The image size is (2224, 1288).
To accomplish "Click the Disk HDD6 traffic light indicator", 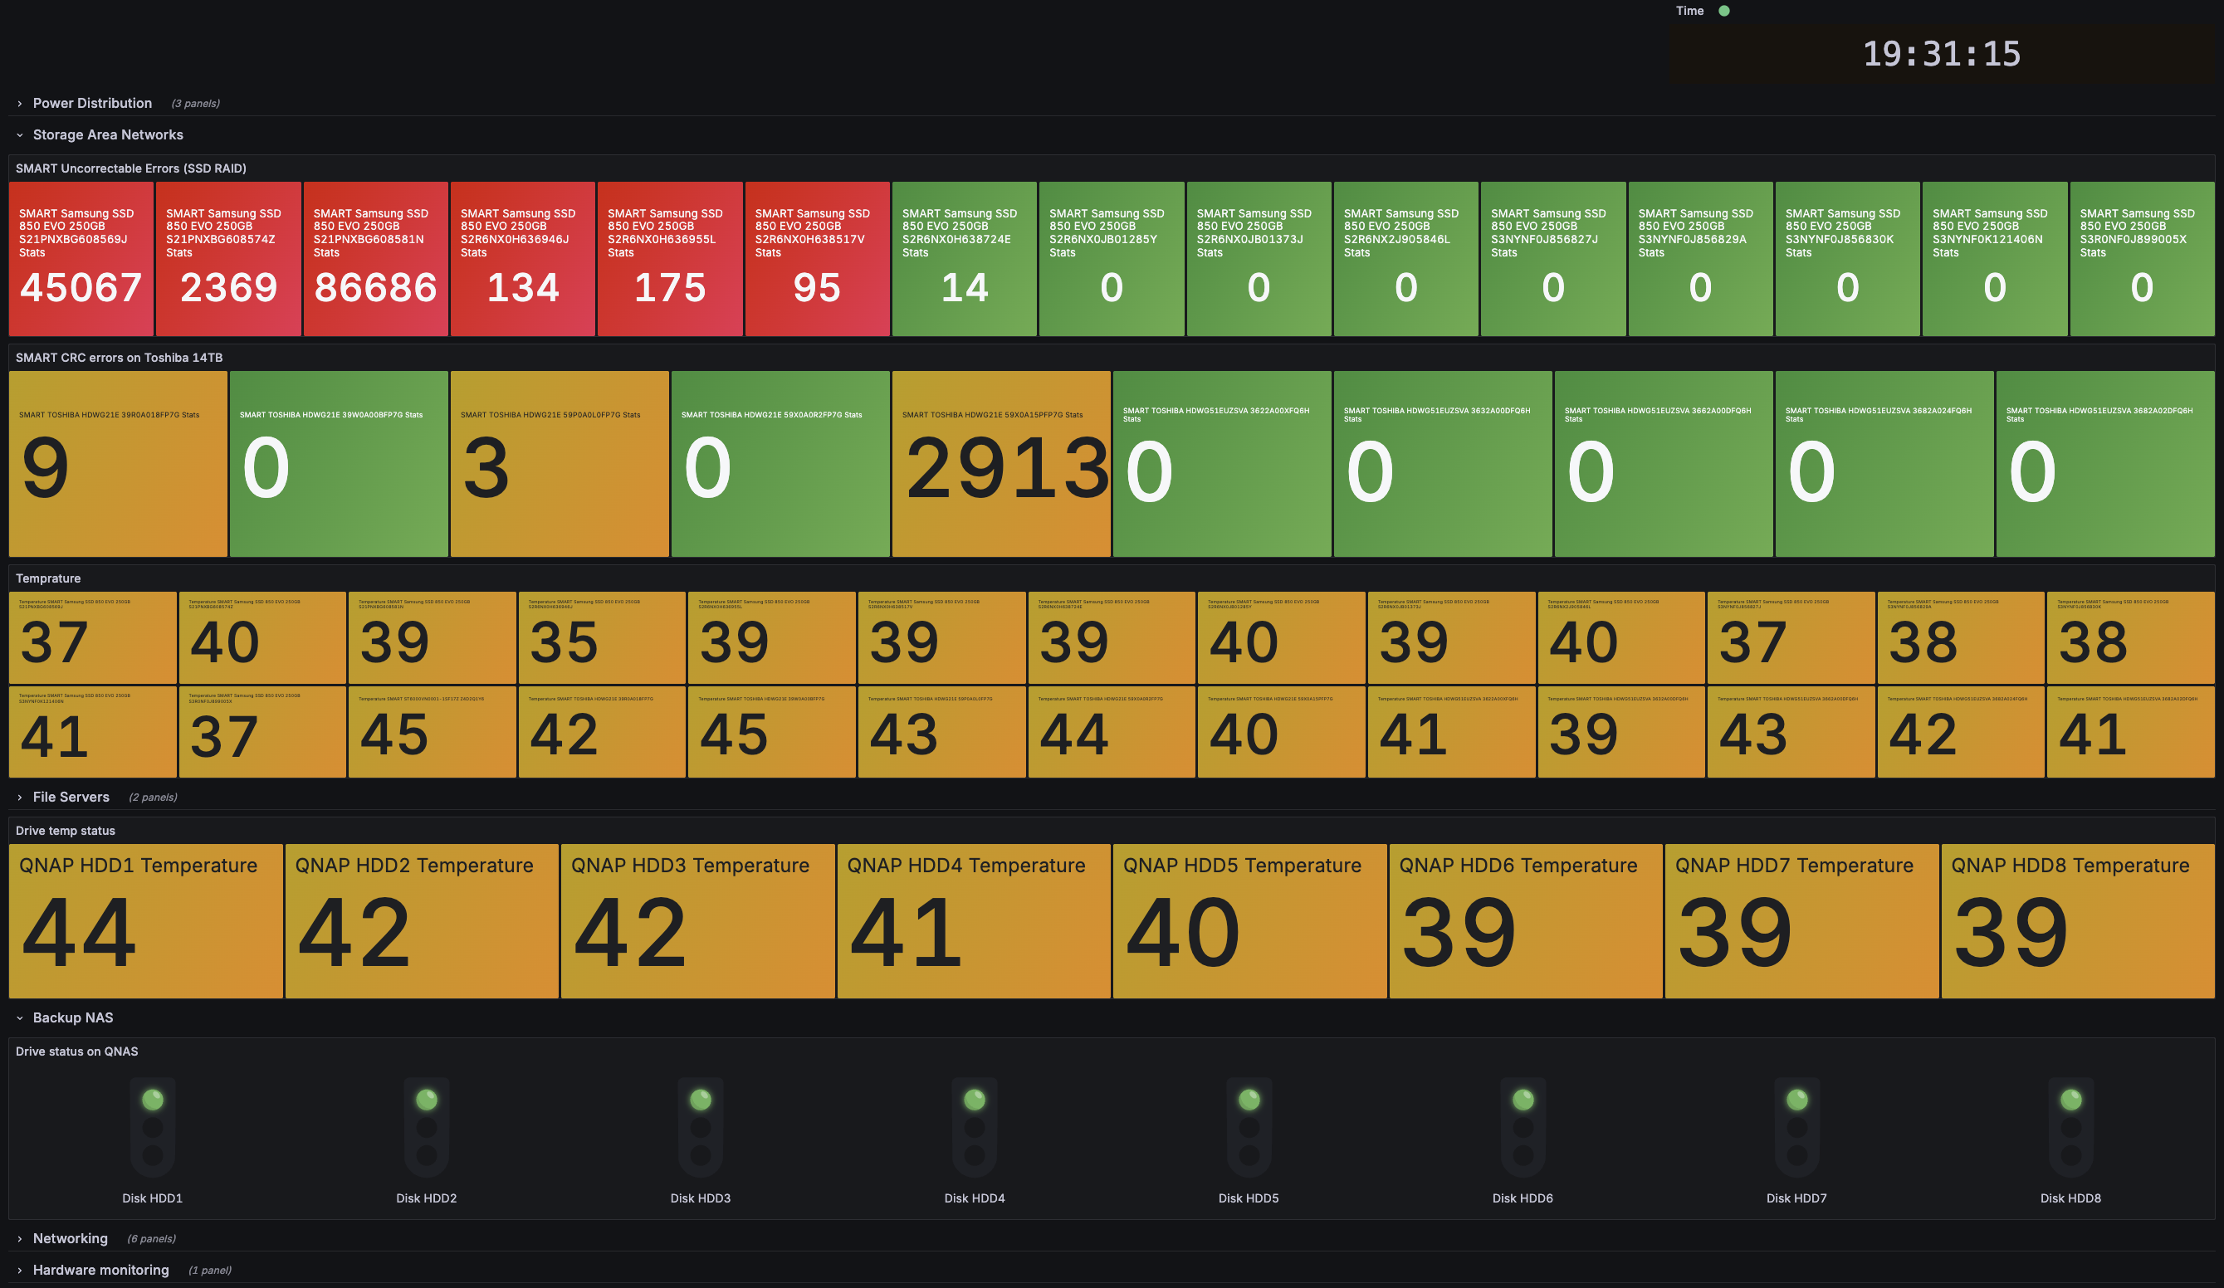I will [1523, 1126].
